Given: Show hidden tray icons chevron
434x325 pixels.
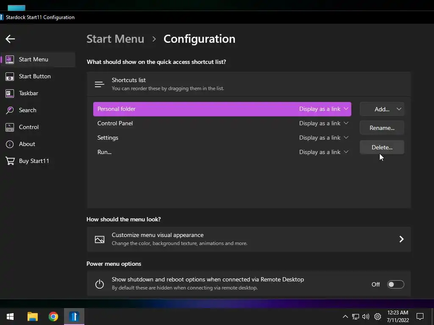Looking at the screenshot, I should coord(345,317).
